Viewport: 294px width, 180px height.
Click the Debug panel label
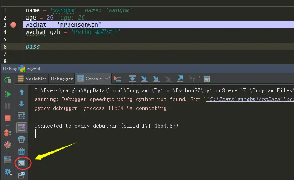tap(10, 69)
